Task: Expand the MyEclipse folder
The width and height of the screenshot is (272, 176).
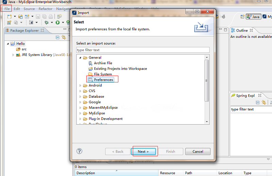Action: (x=80, y=113)
